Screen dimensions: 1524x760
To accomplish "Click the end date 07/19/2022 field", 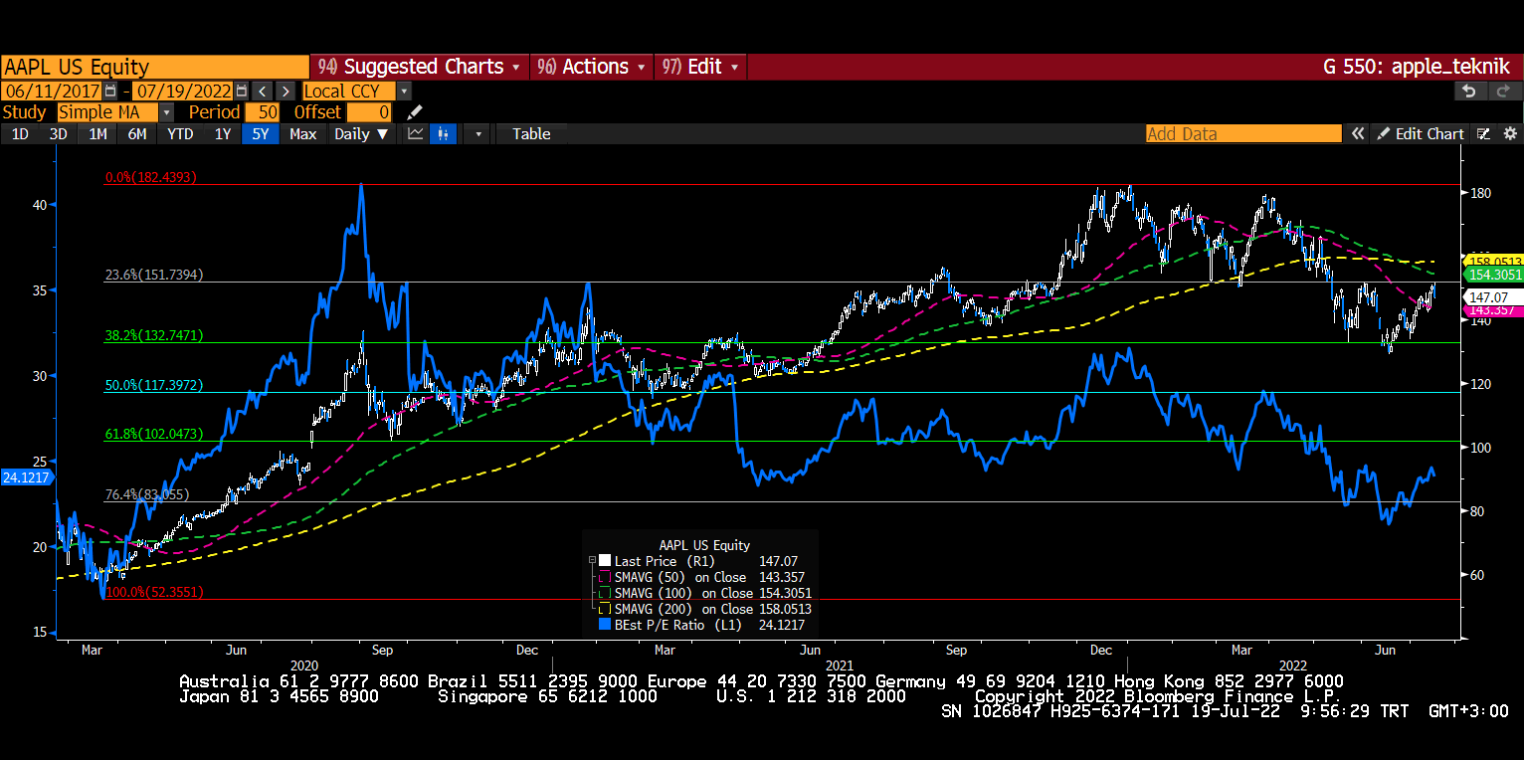I will click(183, 91).
